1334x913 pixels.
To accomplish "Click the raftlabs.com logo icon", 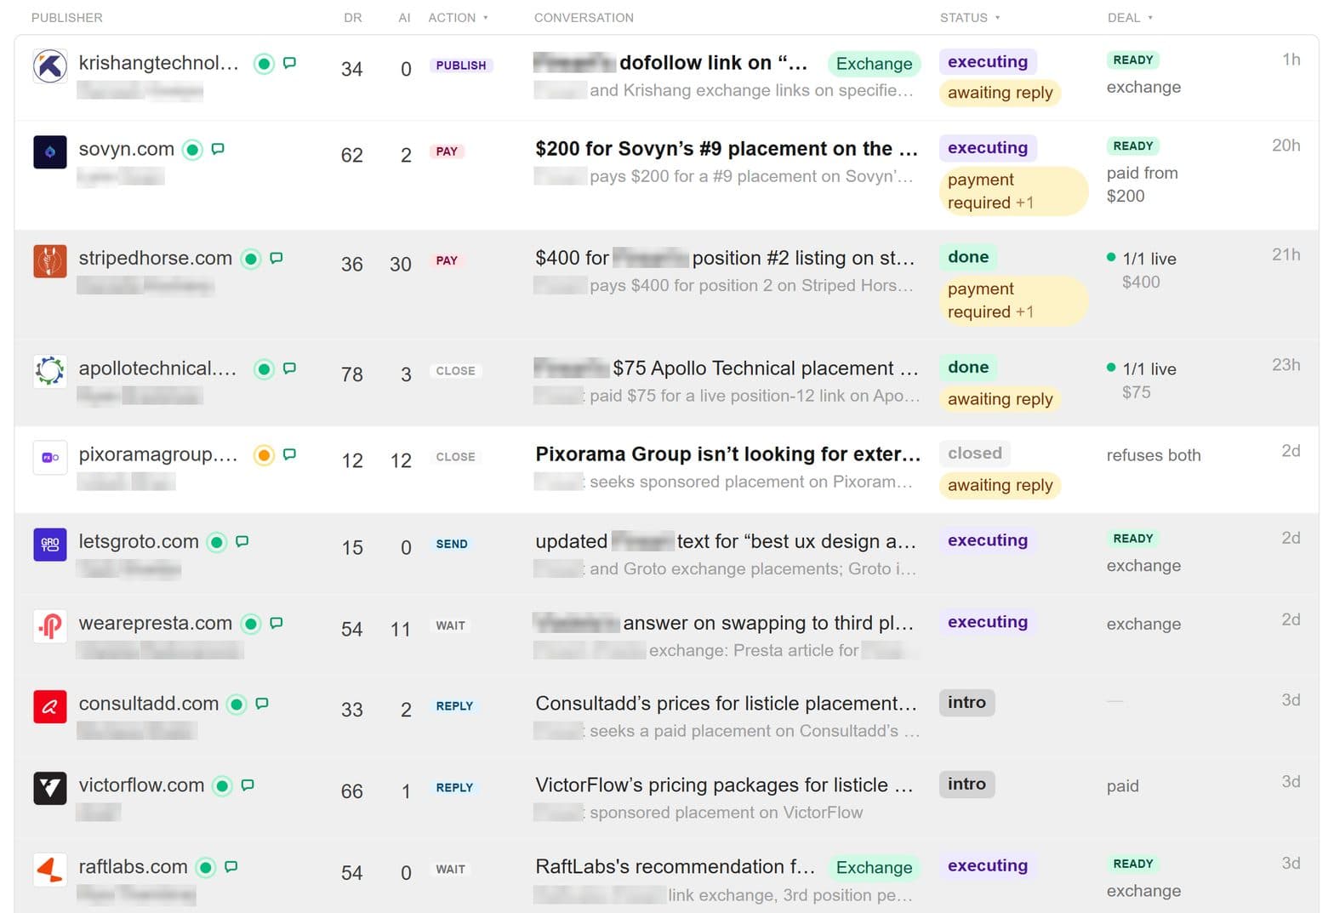I will pos(49,870).
